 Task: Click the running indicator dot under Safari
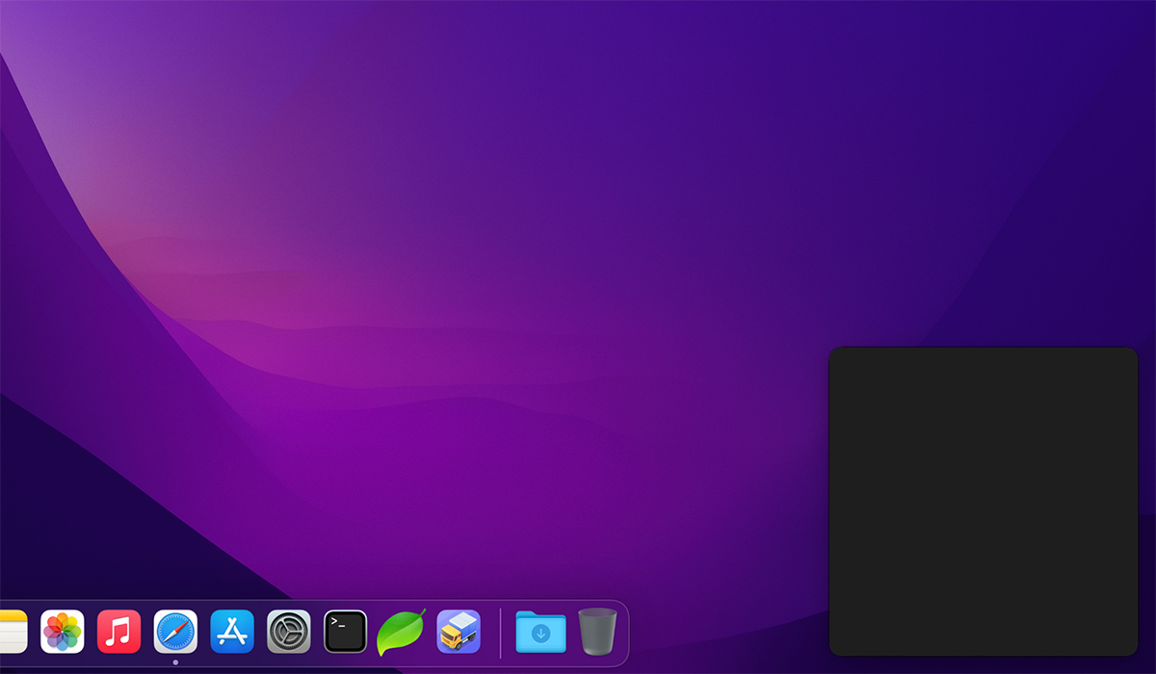point(175,662)
